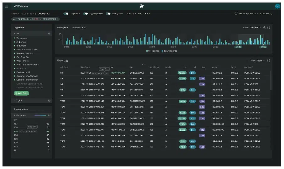Select Origination Operator Name field

(x=29, y=84)
